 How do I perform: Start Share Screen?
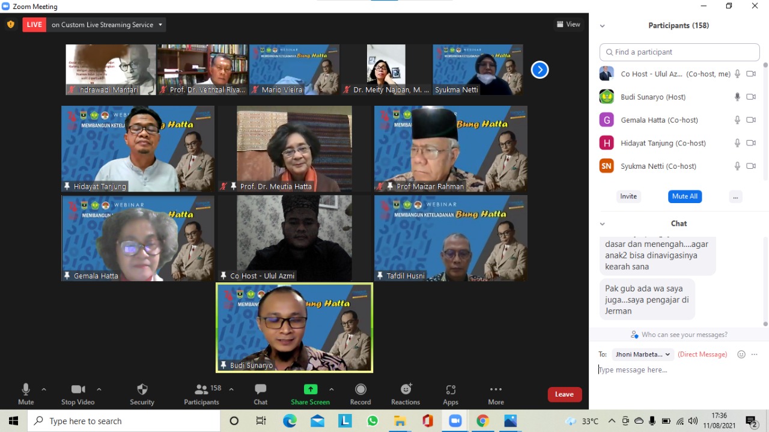(310, 394)
